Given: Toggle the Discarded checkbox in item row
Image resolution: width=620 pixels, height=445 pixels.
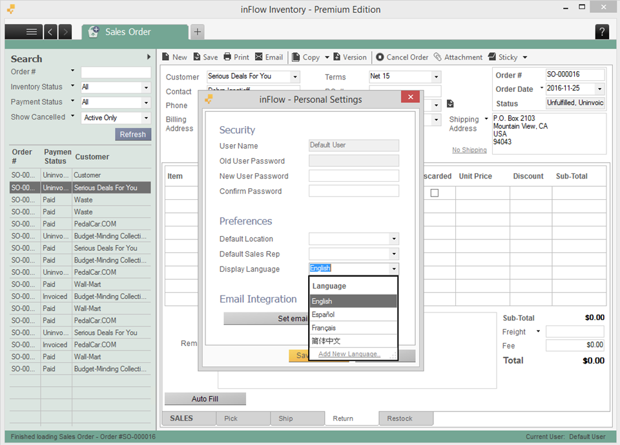Looking at the screenshot, I should tap(435, 193).
